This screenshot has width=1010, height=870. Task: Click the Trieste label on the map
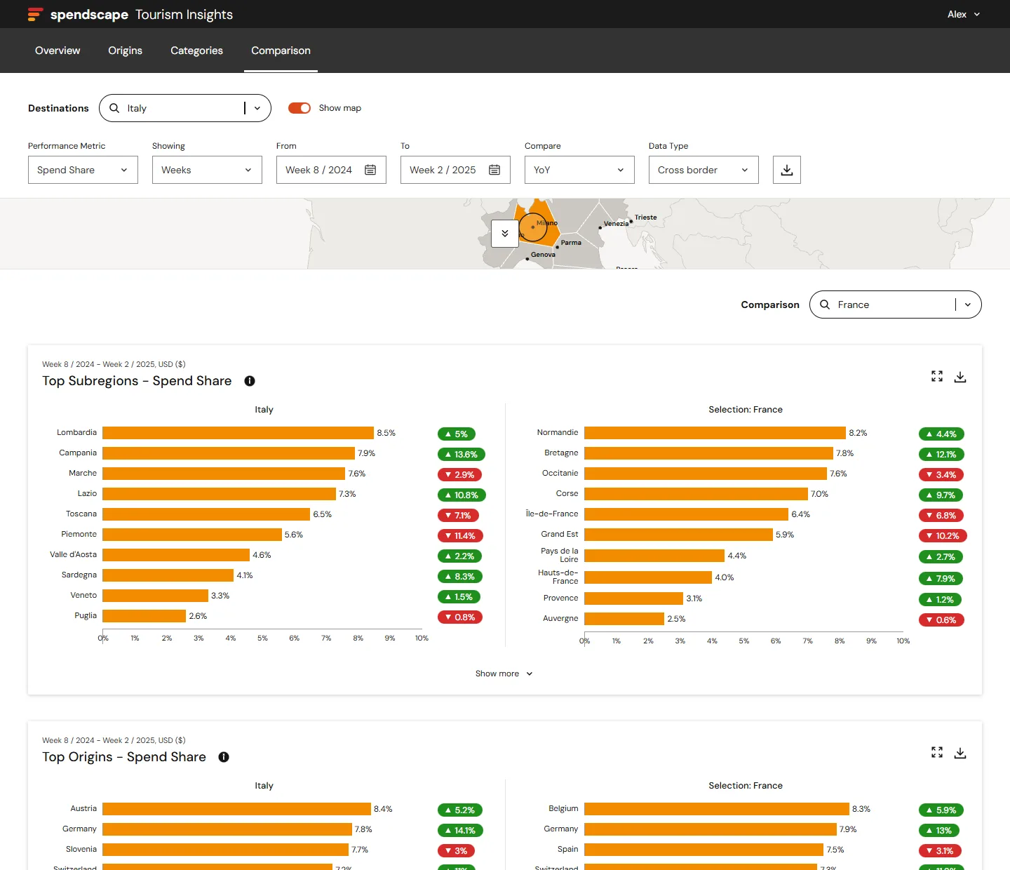[645, 217]
